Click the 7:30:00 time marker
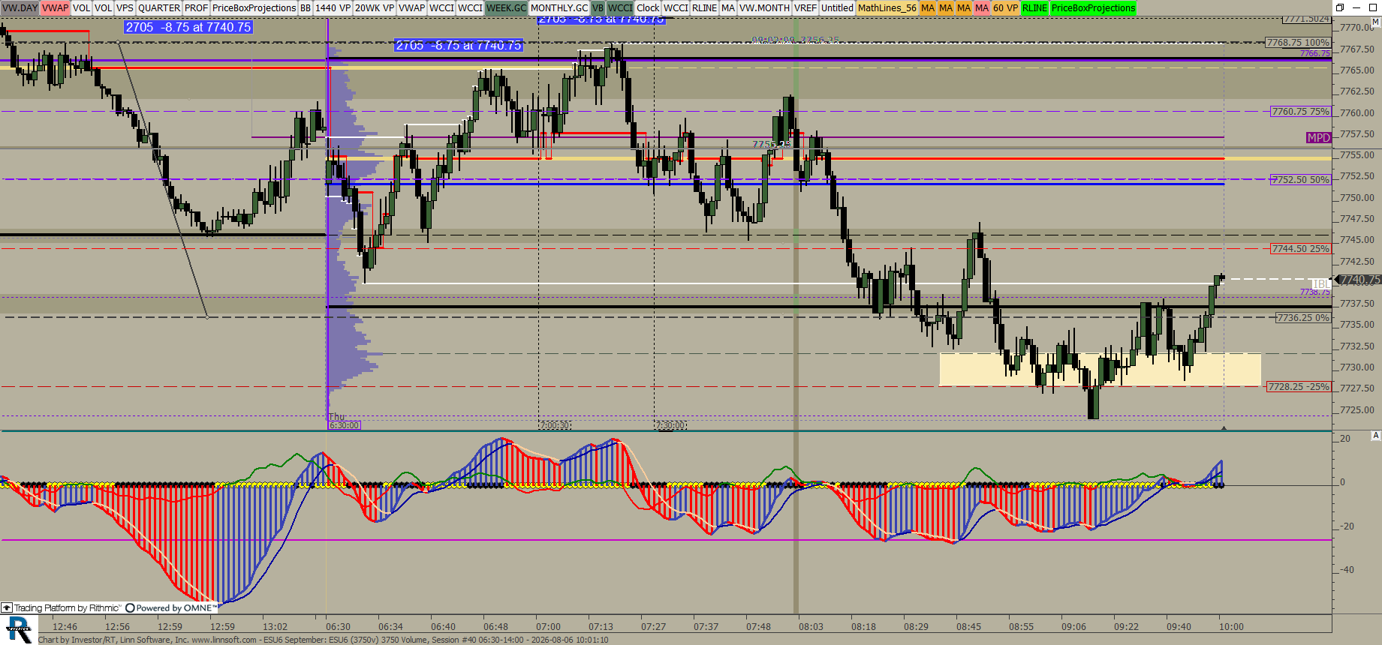1382x645 pixels. click(670, 425)
